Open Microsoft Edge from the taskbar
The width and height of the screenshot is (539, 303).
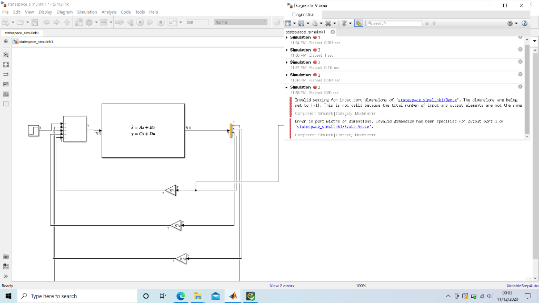click(181, 296)
